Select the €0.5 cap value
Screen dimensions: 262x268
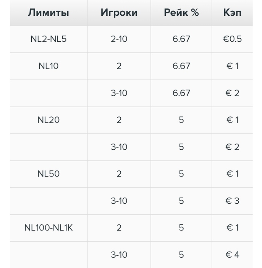pyautogui.click(x=232, y=39)
